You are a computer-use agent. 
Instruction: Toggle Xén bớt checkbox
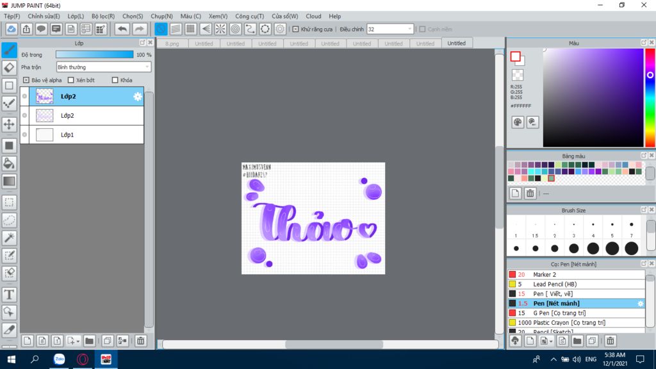point(70,80)
